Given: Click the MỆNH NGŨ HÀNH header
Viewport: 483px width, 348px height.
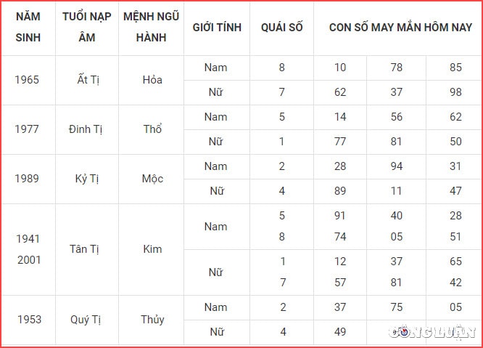Looking at the screenshot, I should pos(152,27).
